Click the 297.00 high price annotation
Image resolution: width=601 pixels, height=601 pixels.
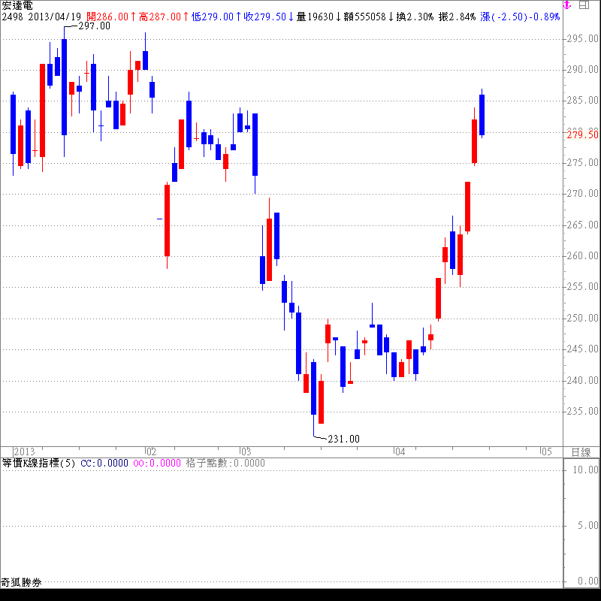[94, 26]
